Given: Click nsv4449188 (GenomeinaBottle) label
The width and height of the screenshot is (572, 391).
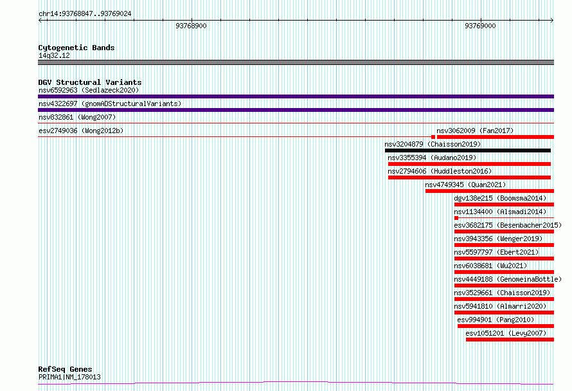Looking at the screenshot, I should (x=508, y=279).
